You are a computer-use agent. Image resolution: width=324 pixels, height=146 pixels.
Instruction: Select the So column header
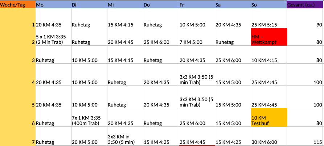[x=268, y=4]
